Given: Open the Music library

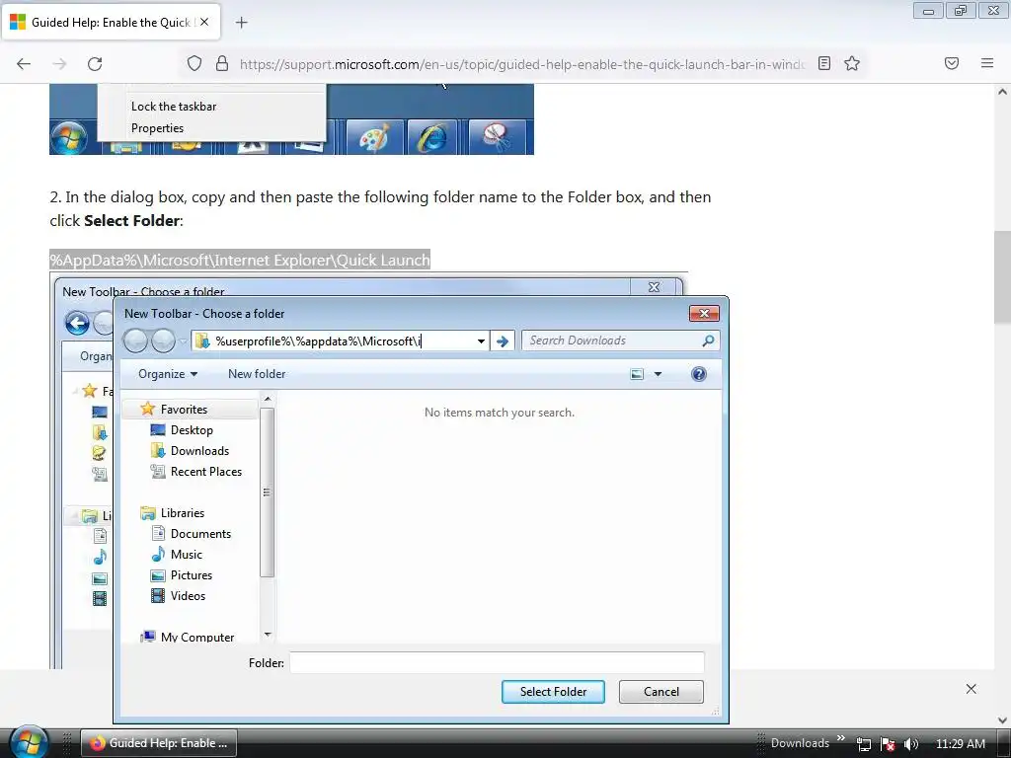Looking at the screenshot, I should pos(187,555).
